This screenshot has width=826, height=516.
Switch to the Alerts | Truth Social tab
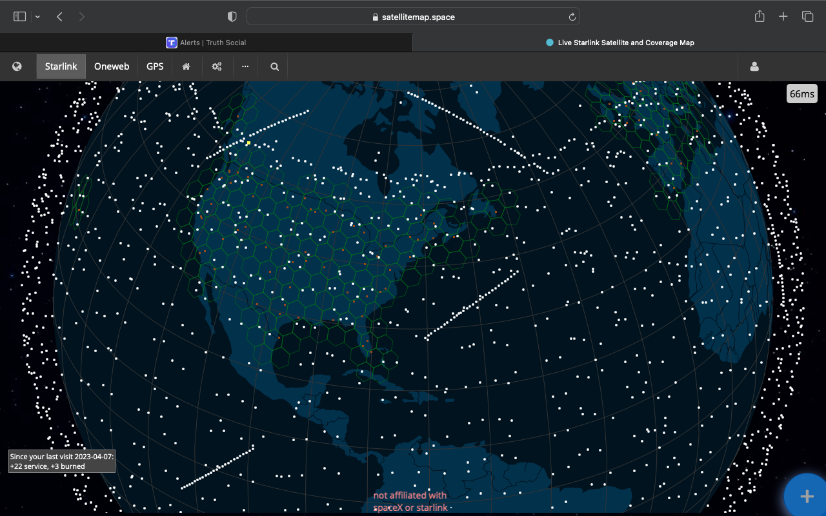[206, 43]
